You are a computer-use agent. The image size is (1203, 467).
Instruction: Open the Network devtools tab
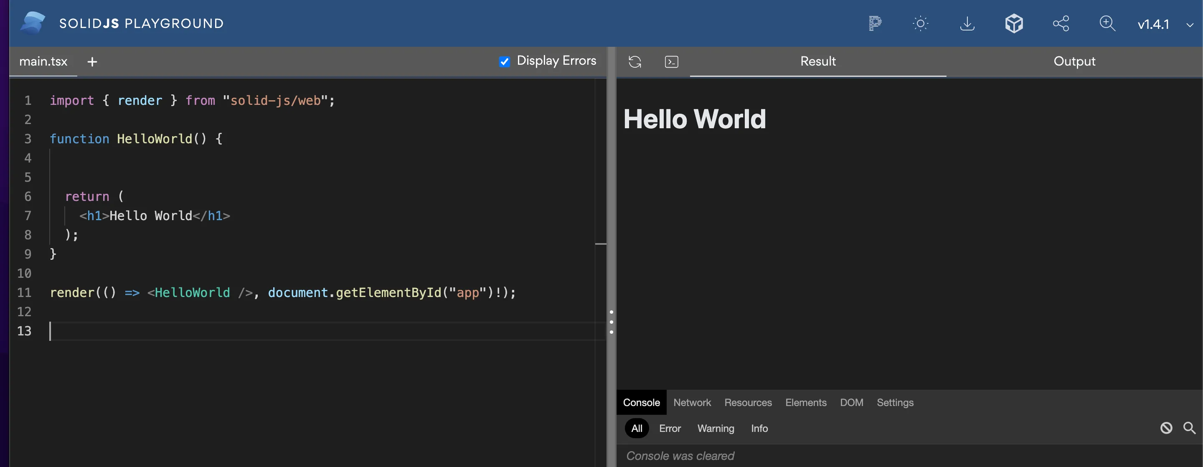[x=692, y=402]
